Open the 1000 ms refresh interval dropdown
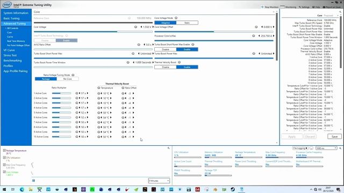The width and height of the screenshot is (344, 193). point(326,148)
